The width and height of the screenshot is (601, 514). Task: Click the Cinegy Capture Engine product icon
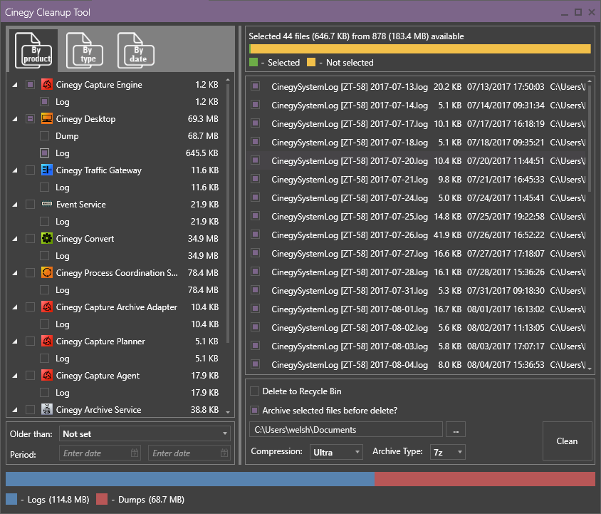[47, 84]
